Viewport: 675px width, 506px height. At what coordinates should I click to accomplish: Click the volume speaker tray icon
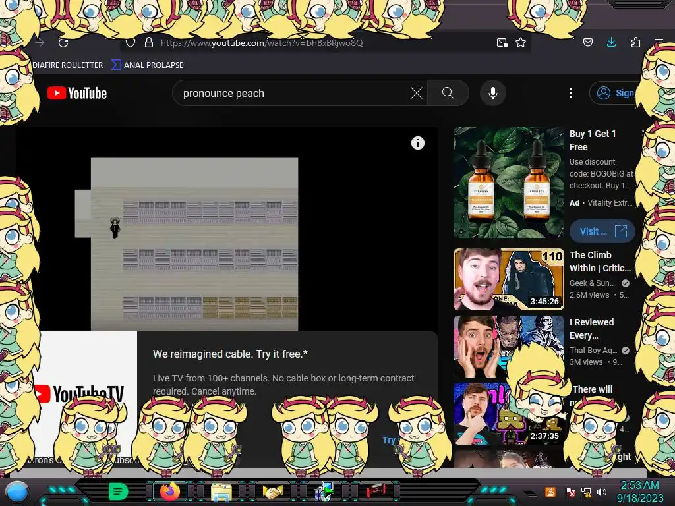click(602, 492)
